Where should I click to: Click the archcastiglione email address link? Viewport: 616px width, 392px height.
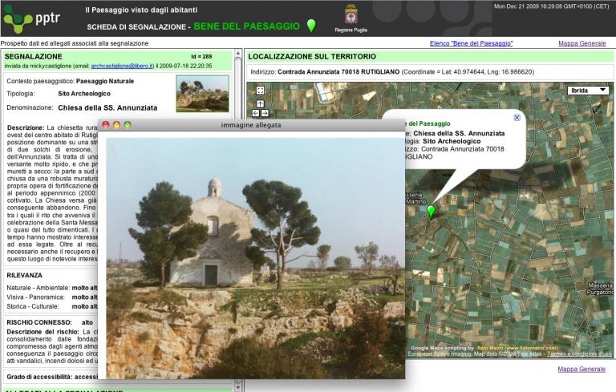pyautogui.click(x=122, y=66)
